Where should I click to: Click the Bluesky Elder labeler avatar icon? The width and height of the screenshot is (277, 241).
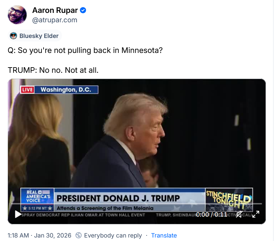pyautogui.click(x=14, y=36)
